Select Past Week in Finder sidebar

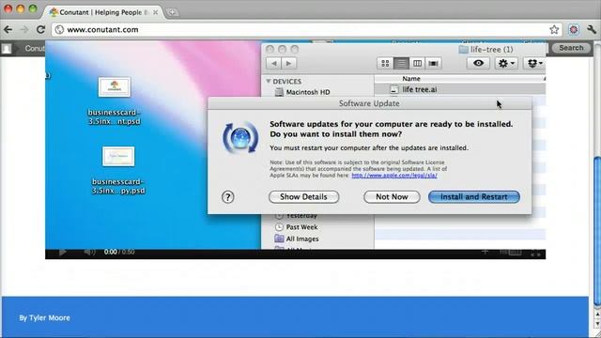pos(301,227)
